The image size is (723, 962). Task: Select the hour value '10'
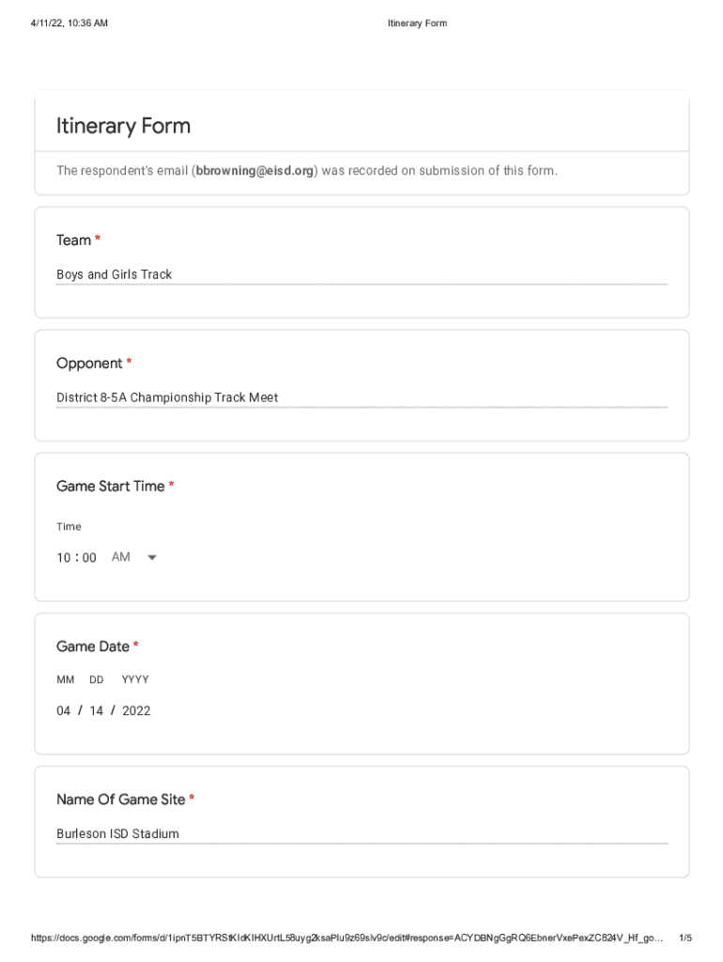64,558
